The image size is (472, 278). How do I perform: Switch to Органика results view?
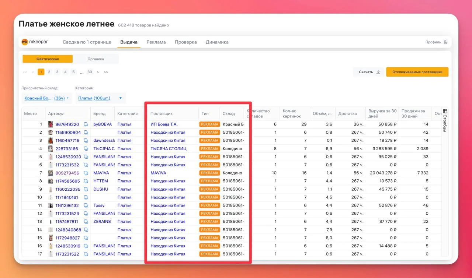[x=96, y=59]
